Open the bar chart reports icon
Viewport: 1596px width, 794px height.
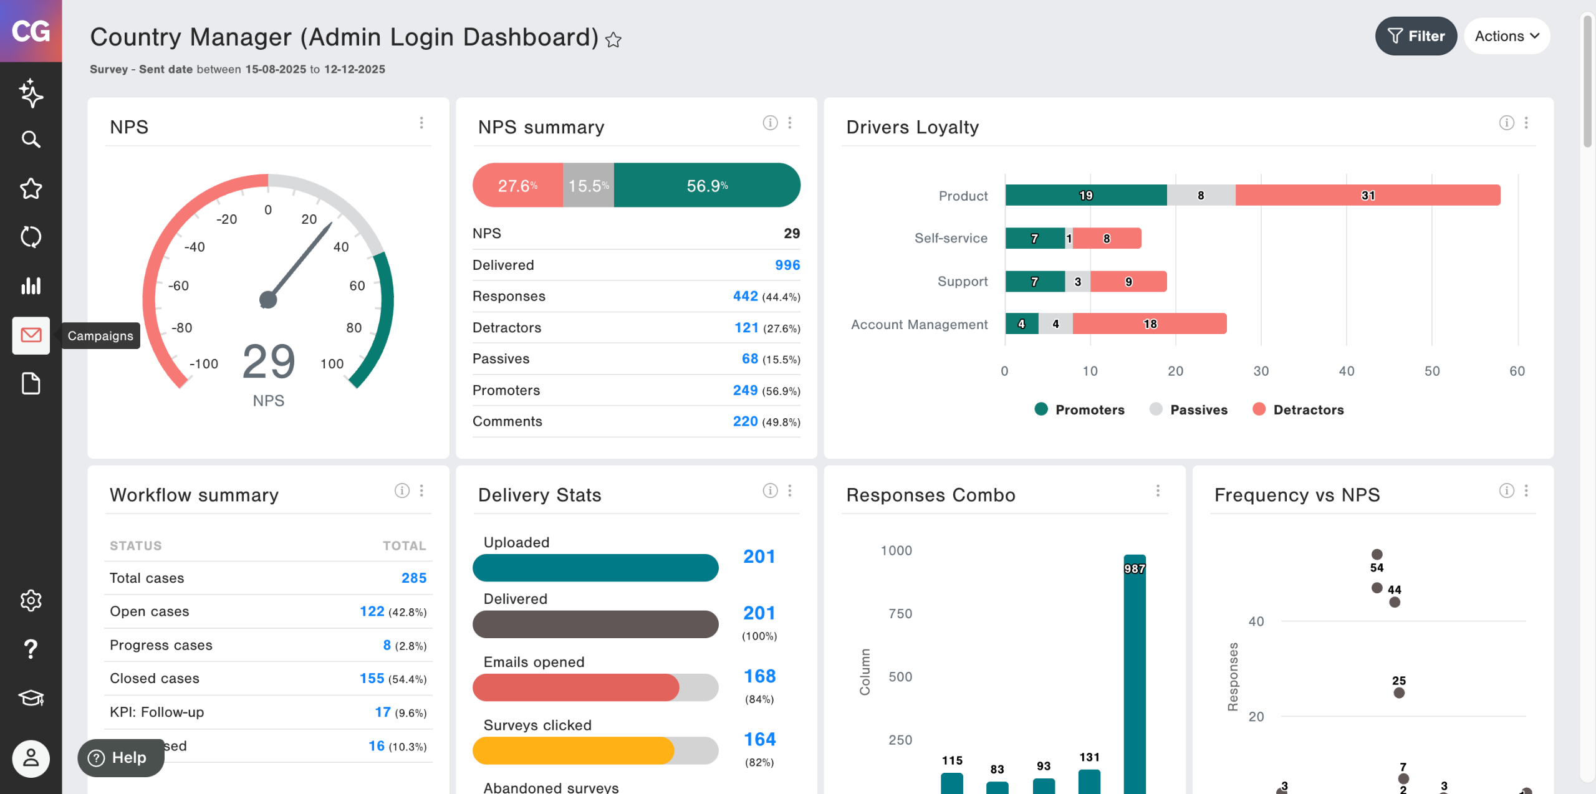[x=31, y=286]
